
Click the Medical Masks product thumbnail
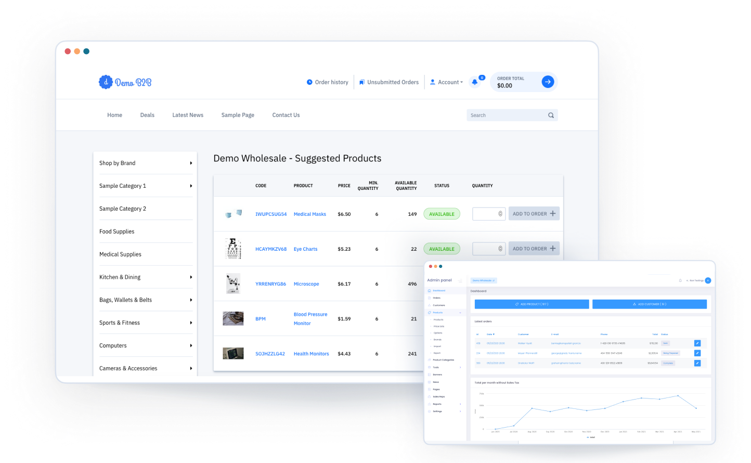pyautogui.click(x=234, y=214)
